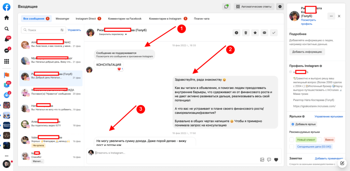The height and width of the screenshot is (171, 350).
Task: Open the nine-dot apps grid menu
Action: pyautogui.click(x=6, y=61)
